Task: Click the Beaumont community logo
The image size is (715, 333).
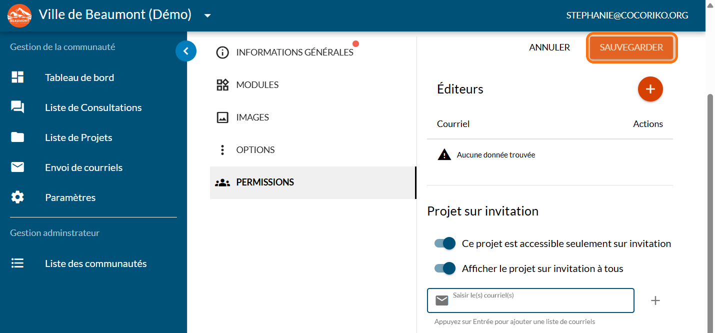Action: [19, 15]
